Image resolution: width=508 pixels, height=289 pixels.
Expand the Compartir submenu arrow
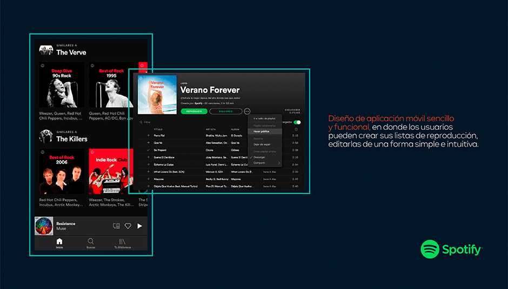[x=279, y=163]
